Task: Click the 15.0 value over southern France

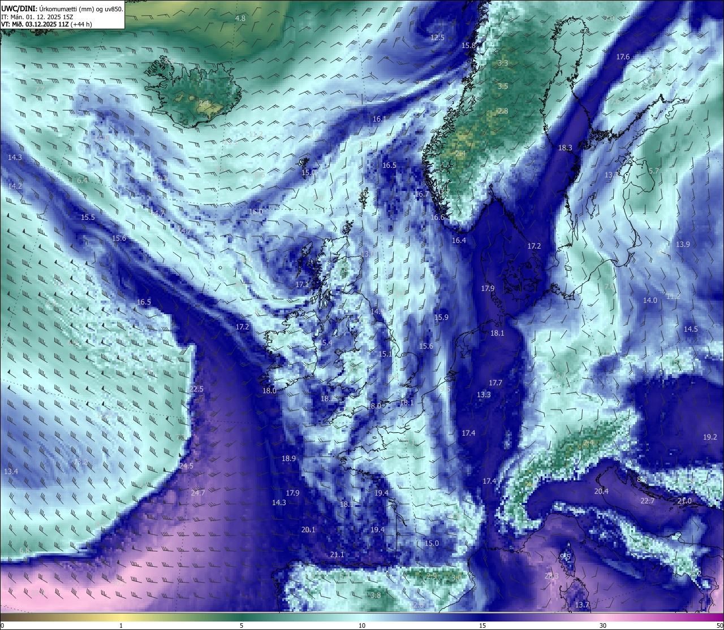Action: click(432, 544)
